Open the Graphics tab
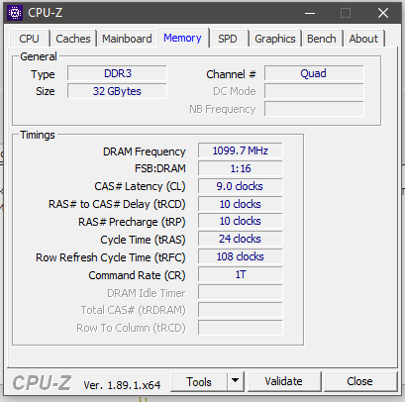The width and height of the screenshot is (405, 402). pos(275,39)
